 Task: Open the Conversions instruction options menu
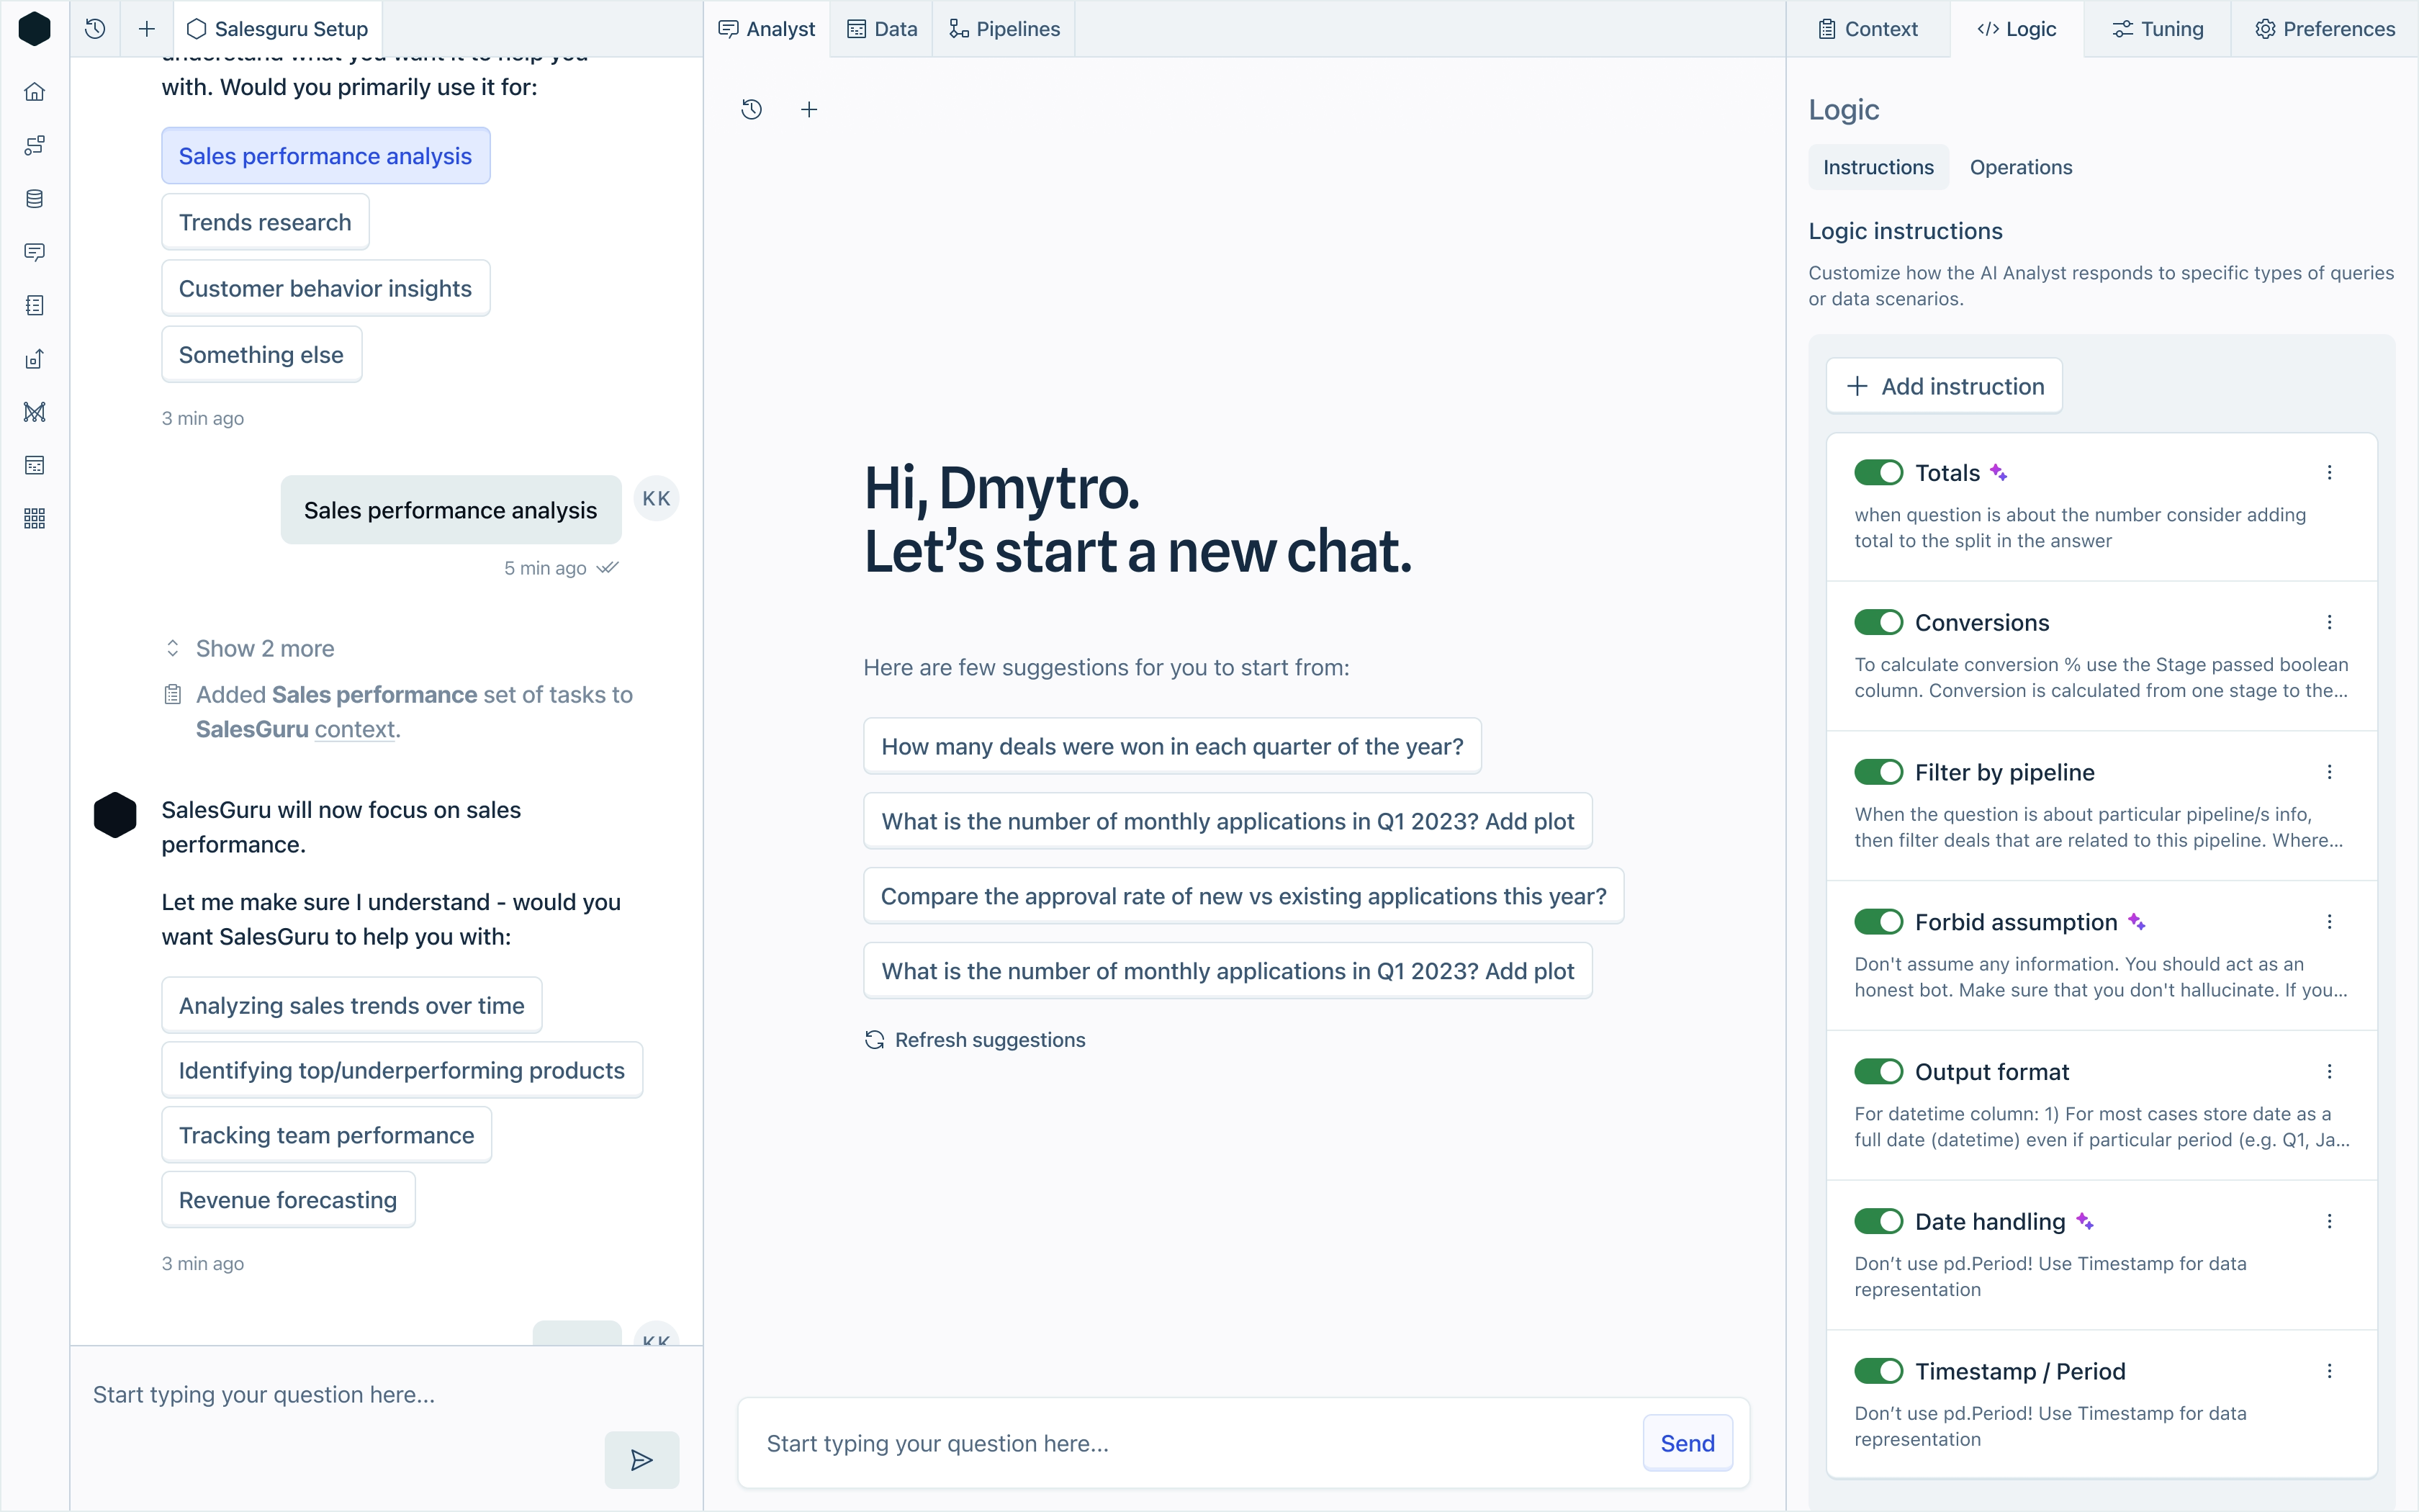(2330, 622)
